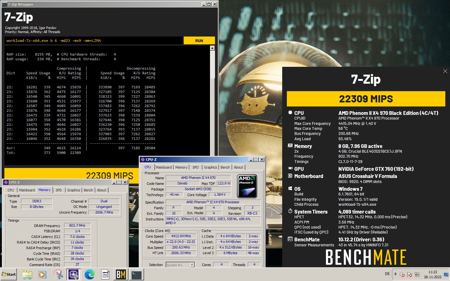Click the AMD Phenom II processor logo
Viewport: 450px width, 281px height.
coord(247,186)
